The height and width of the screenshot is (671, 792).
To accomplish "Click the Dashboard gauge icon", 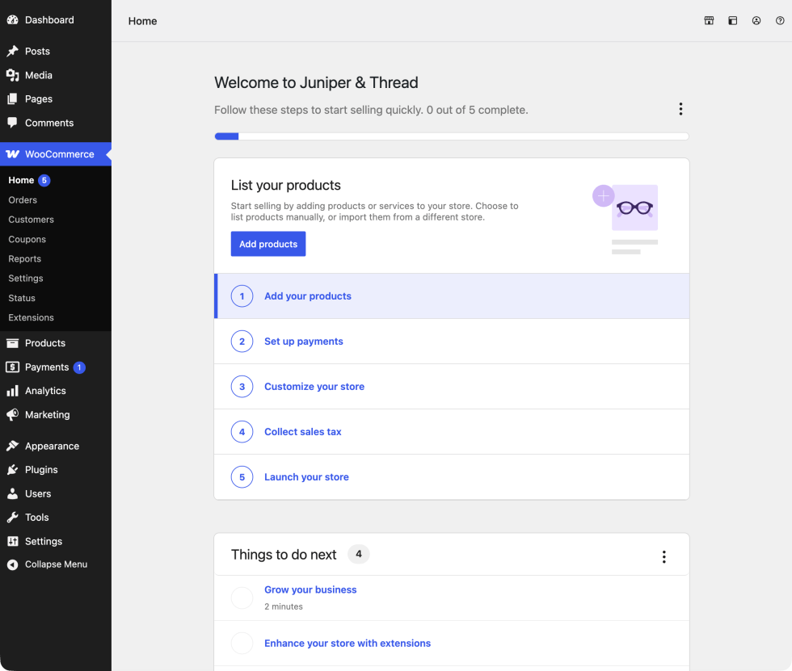I will pos(13,19).
